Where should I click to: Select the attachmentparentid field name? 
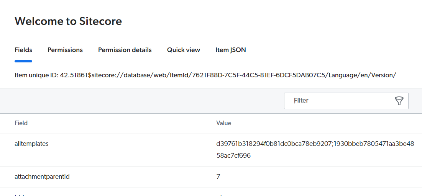(42, 176)
